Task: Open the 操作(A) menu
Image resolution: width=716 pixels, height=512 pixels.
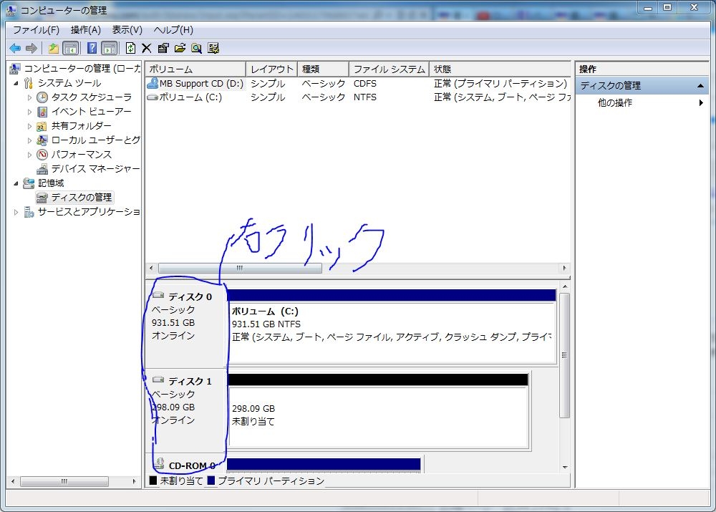Action: [85, 30]
